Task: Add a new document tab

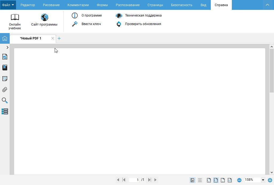Action: click(x=59, y=38)
